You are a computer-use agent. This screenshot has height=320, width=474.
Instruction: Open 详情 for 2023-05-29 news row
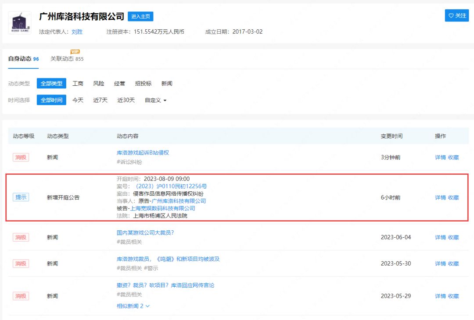click(x=440, y=296)
